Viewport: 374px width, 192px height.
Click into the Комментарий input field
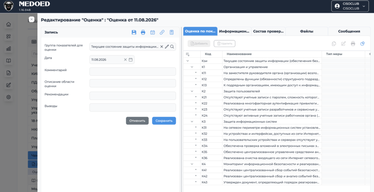[x=133, y=71]
